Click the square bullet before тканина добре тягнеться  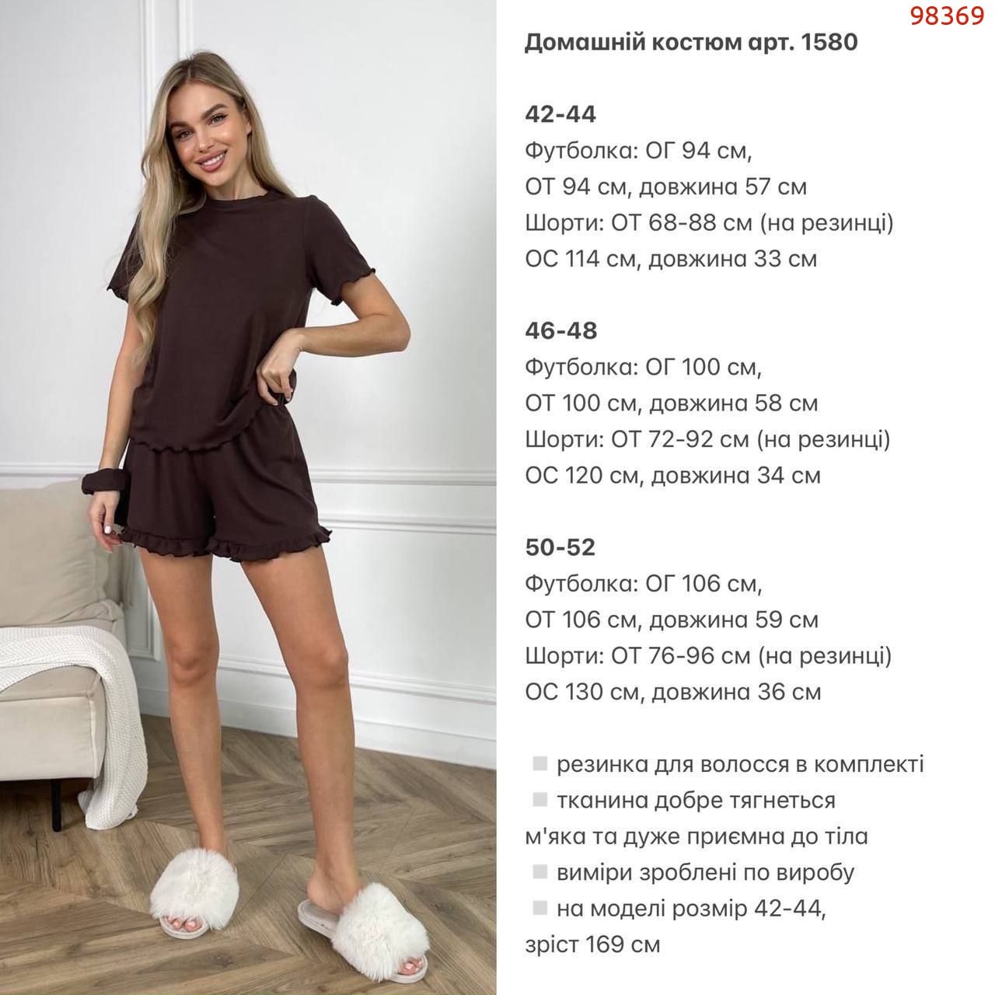(x=540, y=799)
